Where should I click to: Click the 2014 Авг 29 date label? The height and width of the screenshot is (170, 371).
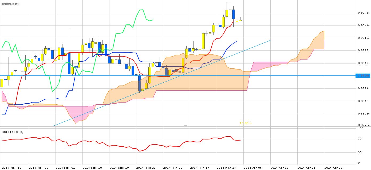pos(333,168)
